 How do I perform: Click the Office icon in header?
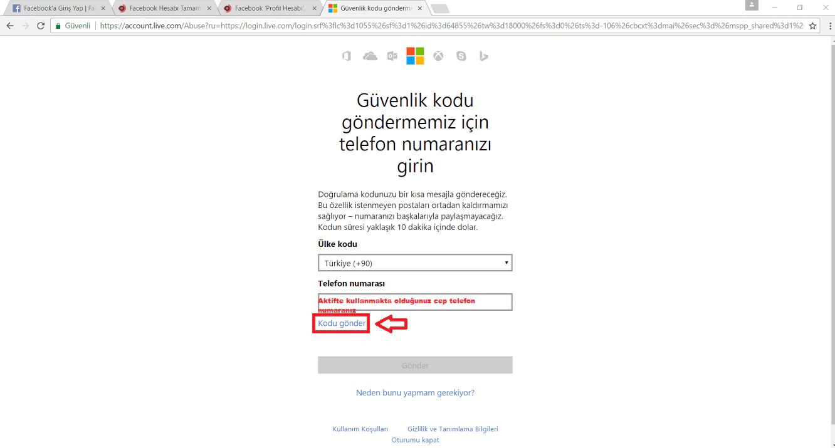(x=346, y=56)
